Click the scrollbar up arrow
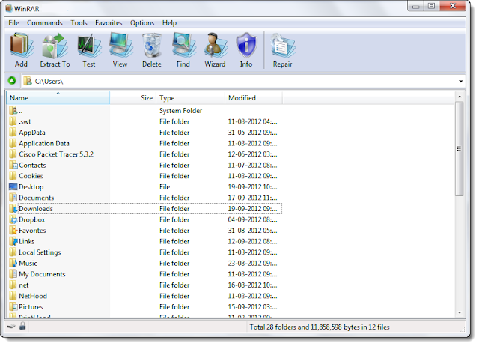Image resolution: width=479 pixels, height=346 pixels. [x=460, y=97]
